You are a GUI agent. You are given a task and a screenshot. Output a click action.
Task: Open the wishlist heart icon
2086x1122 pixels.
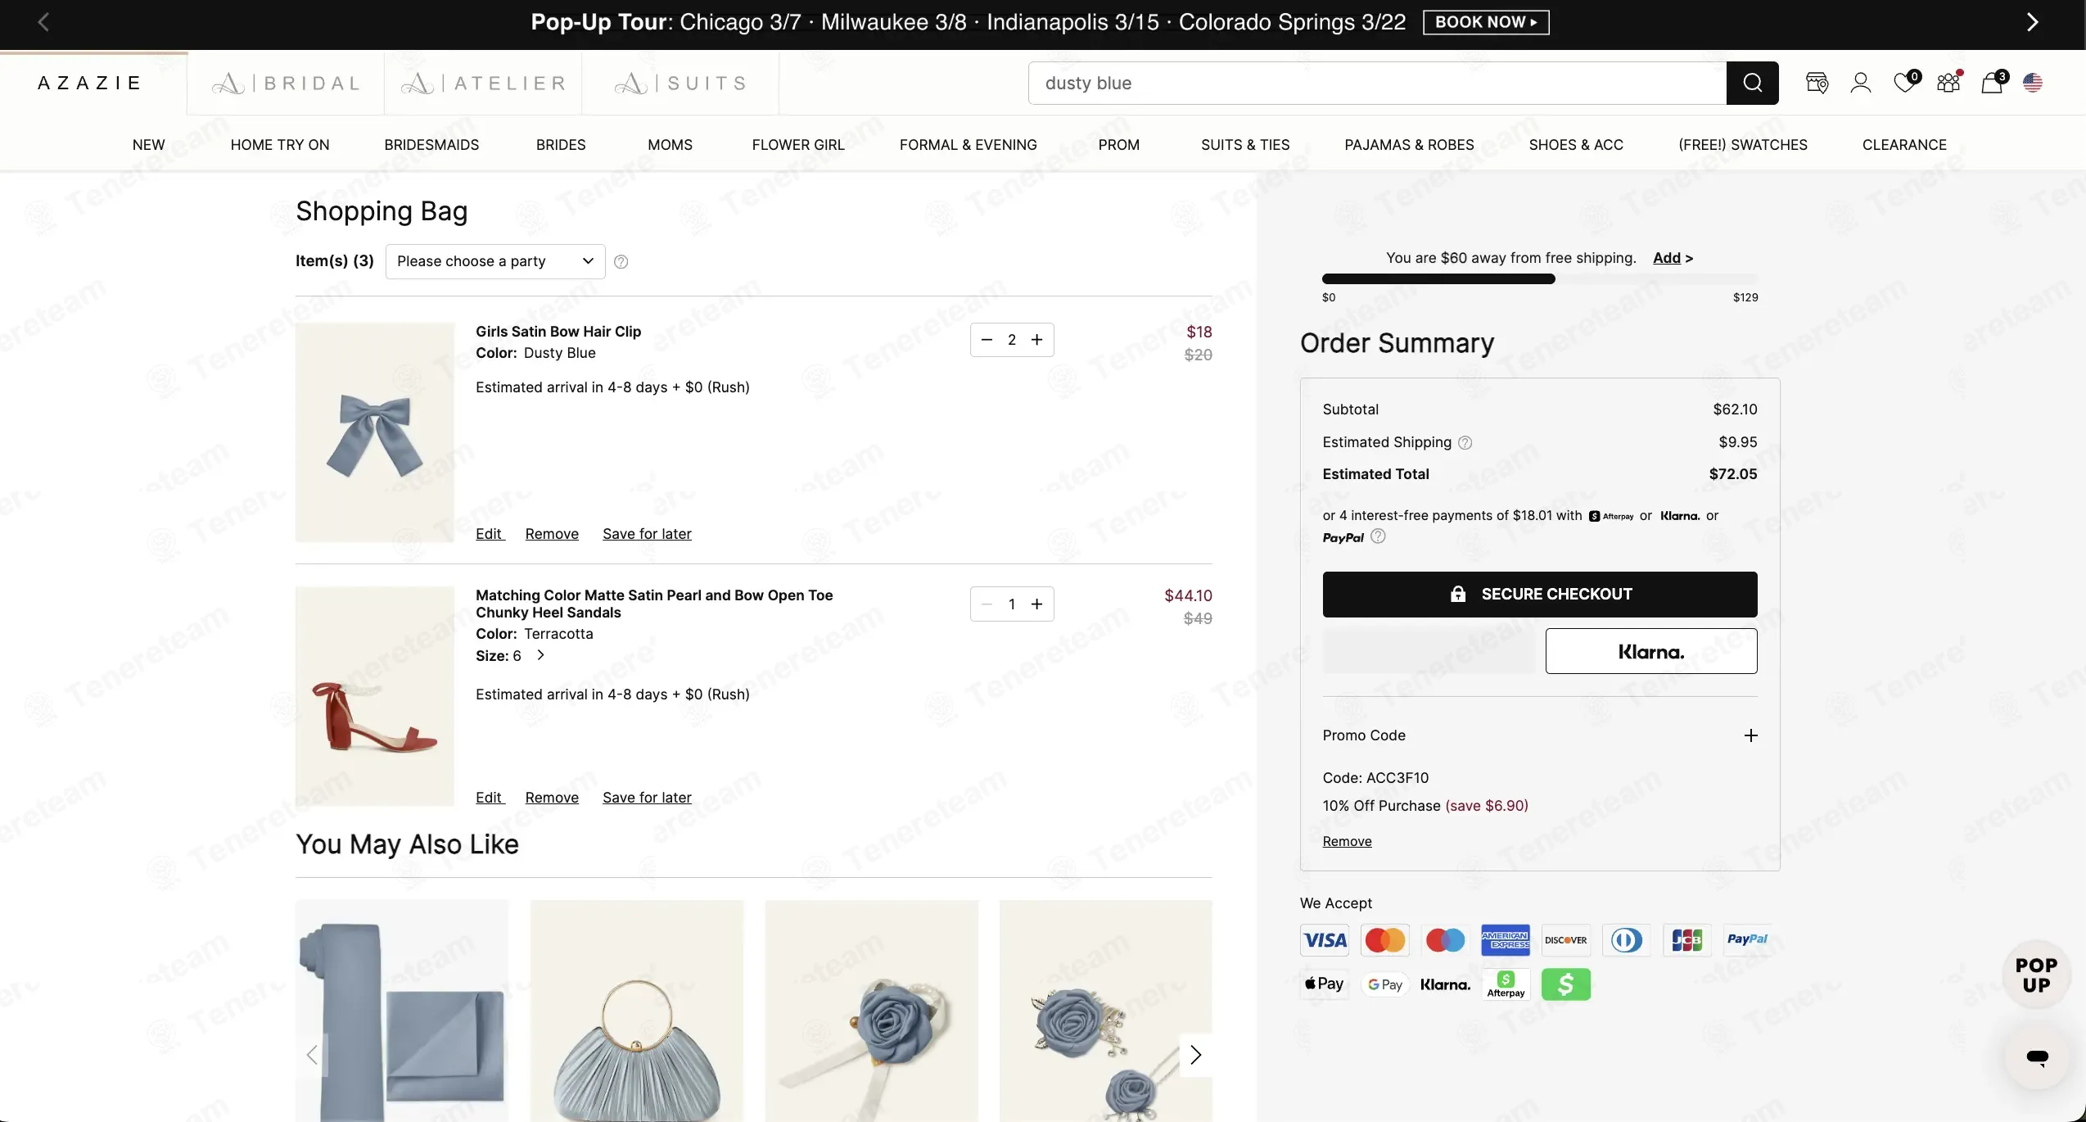pos(1905,82)
